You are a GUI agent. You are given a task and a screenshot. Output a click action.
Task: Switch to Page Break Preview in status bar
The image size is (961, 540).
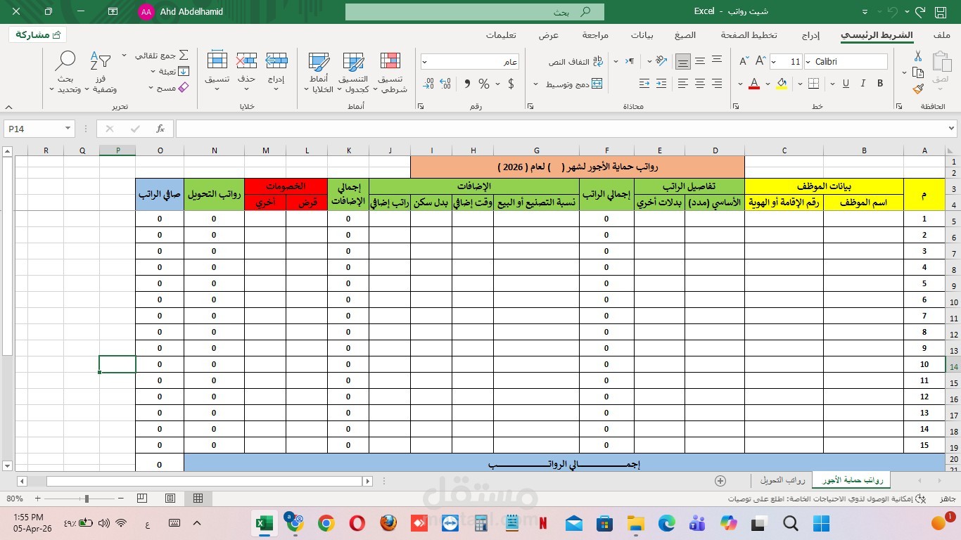coord(141,498)
